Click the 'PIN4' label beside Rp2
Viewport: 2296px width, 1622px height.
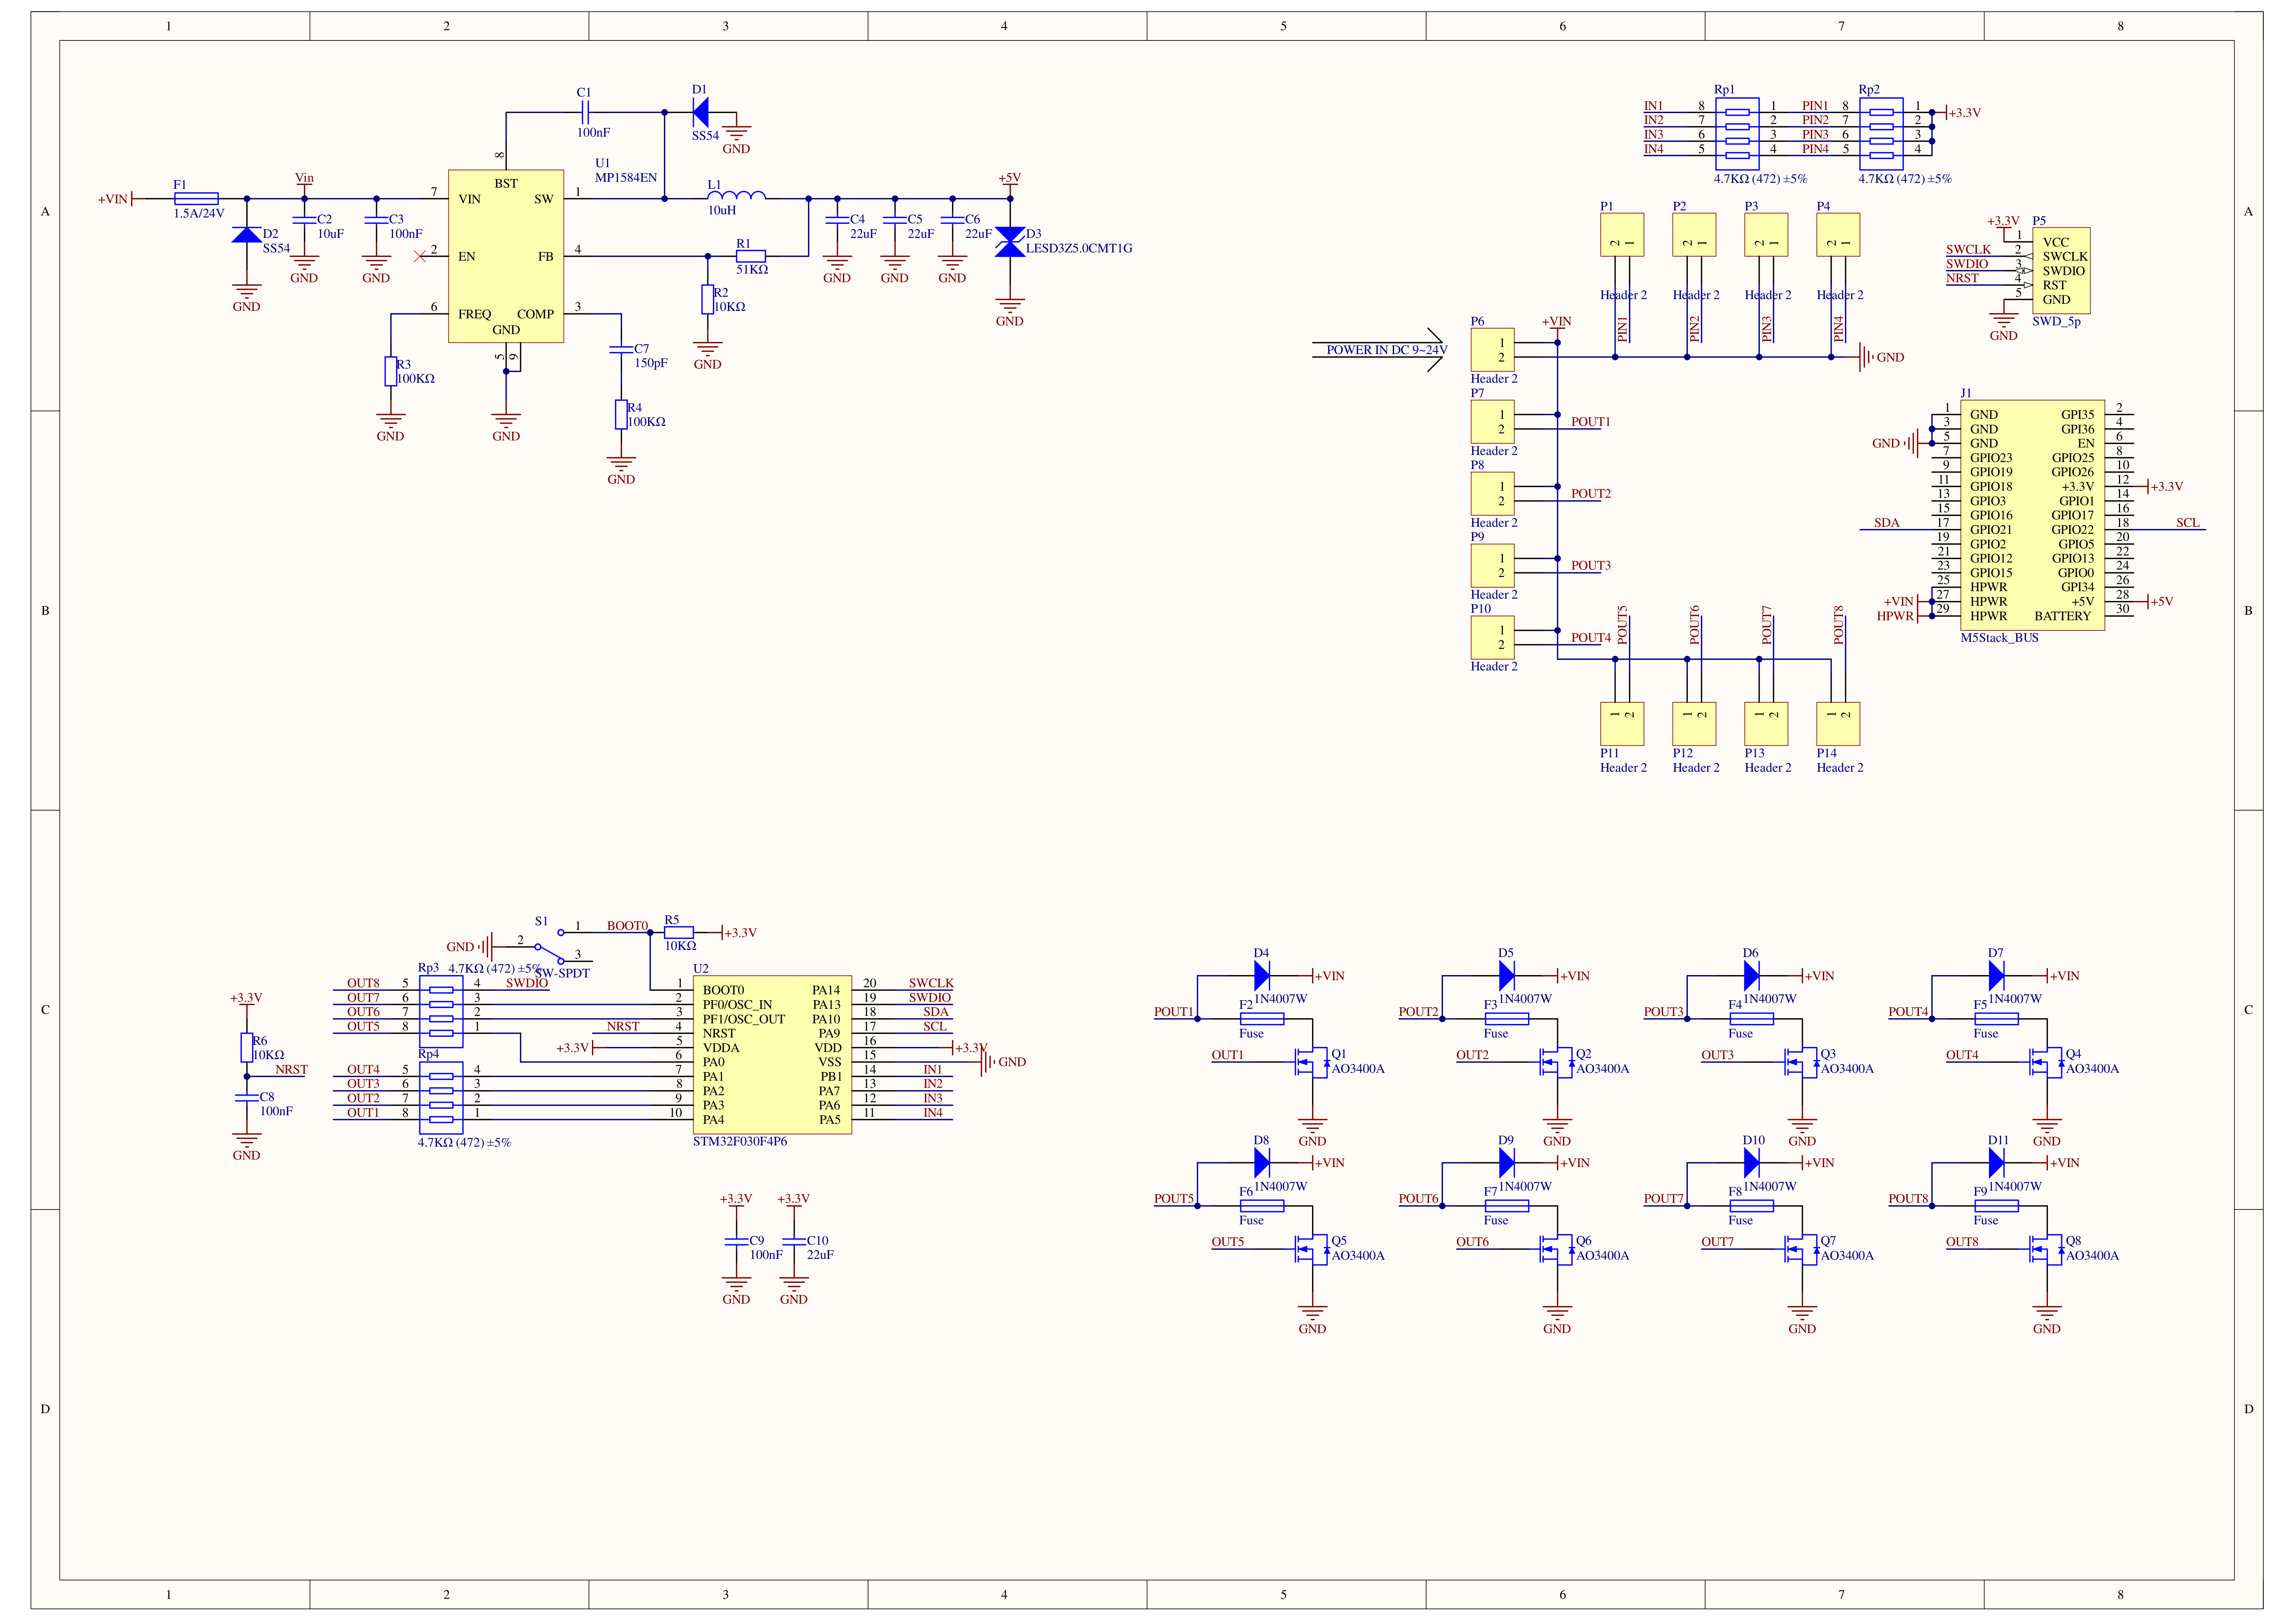1816,149
